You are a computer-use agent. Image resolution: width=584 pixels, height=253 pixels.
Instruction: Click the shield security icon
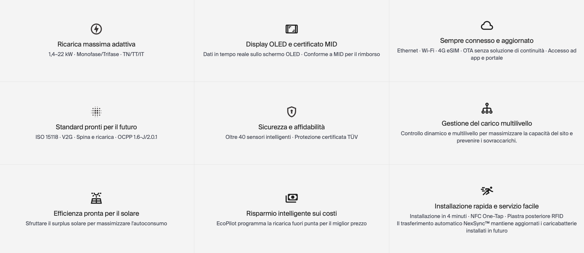[x=292, y=112]
